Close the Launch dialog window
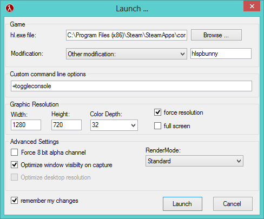 (252, 6)
